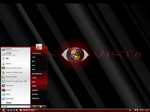The image size is (150, 112).
Task: Open the Vista theme taskbar window button
Action: click(28, 110)
